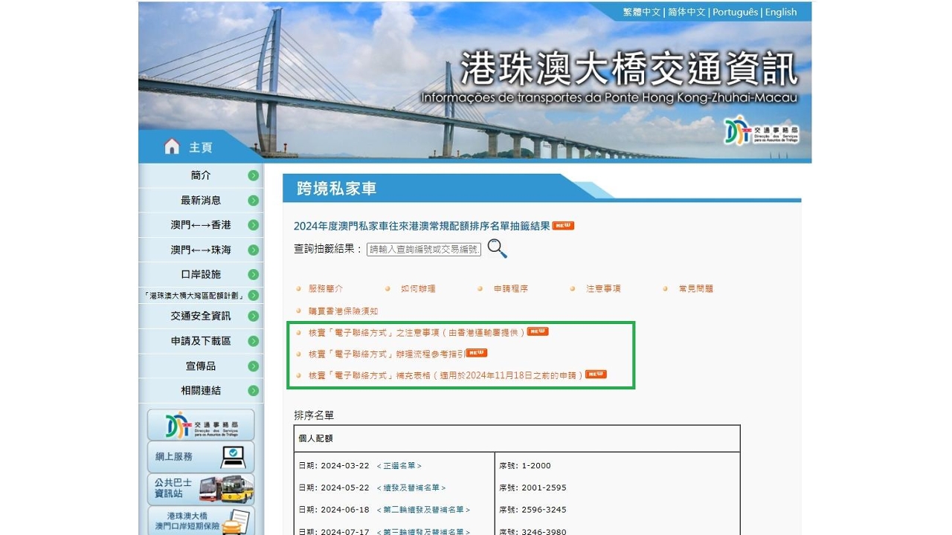Screen dimensions: 952x535
Task: Open the 注意事項 link
Action: click(603, 288)
